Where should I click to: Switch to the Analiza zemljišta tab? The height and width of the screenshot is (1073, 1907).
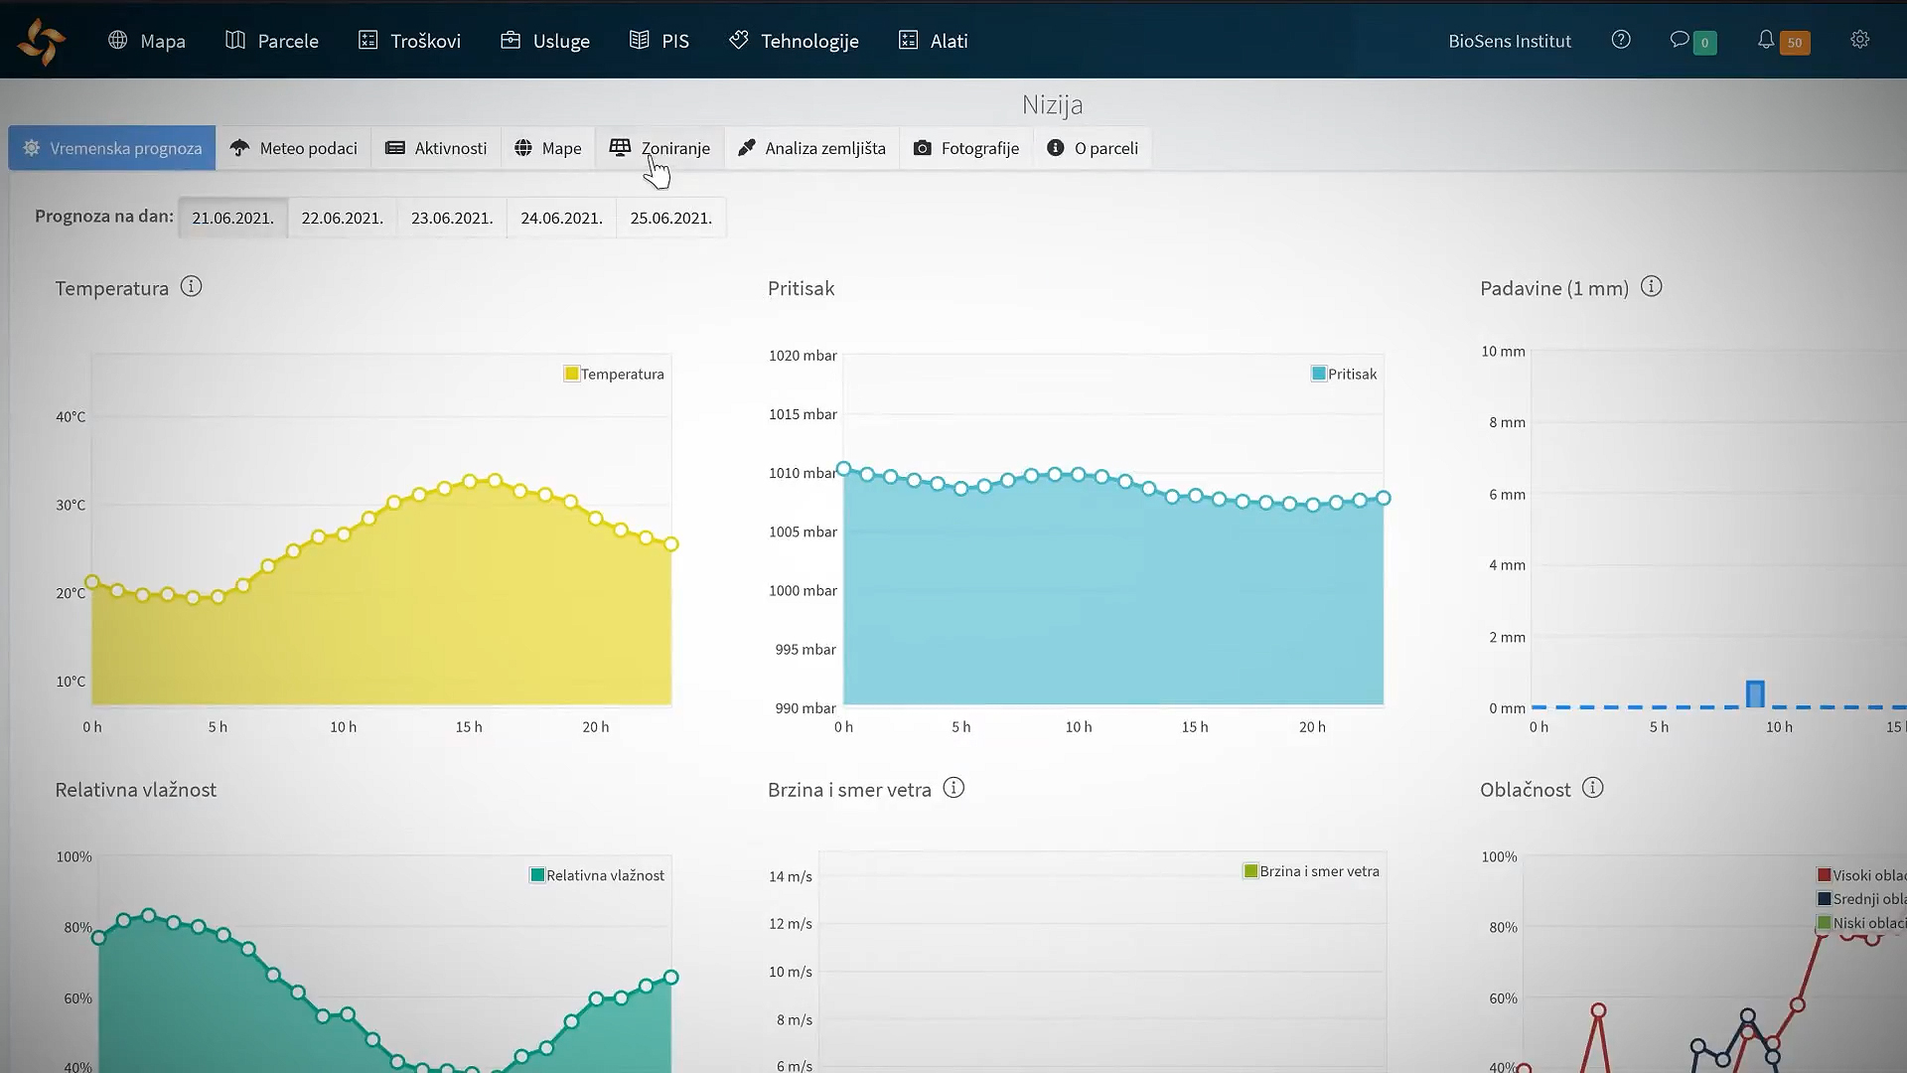811,148
